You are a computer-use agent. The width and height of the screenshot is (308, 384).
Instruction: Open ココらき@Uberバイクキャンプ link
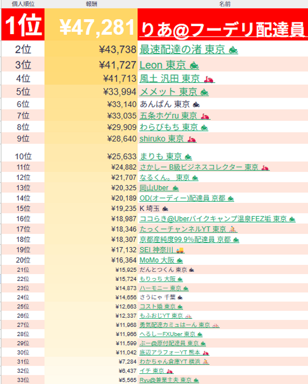217,218
